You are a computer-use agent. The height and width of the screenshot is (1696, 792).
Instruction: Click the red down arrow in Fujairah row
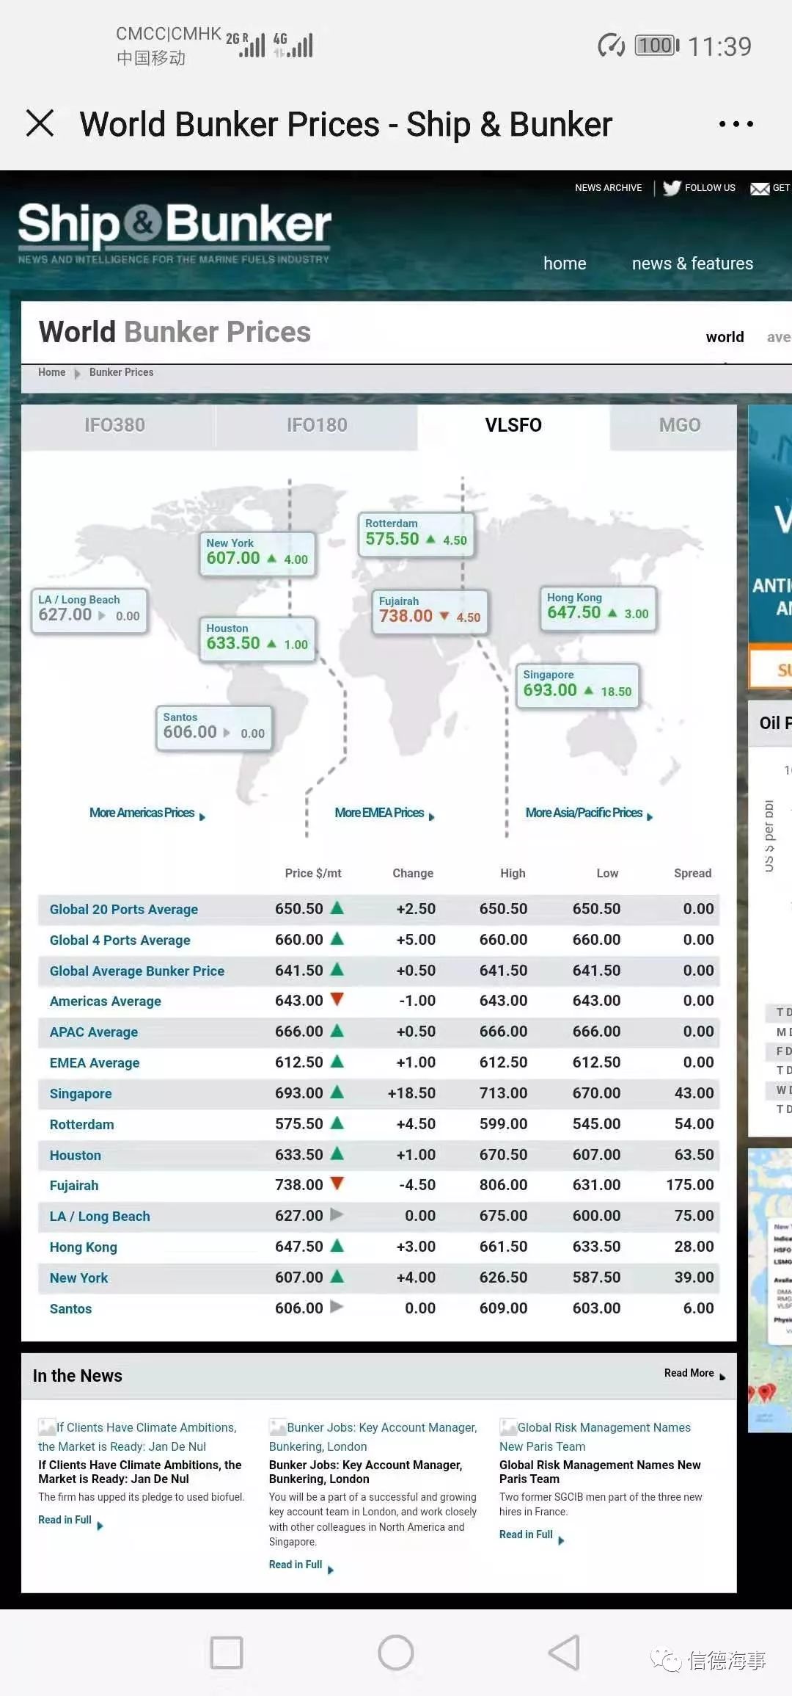coord(337,1184)
